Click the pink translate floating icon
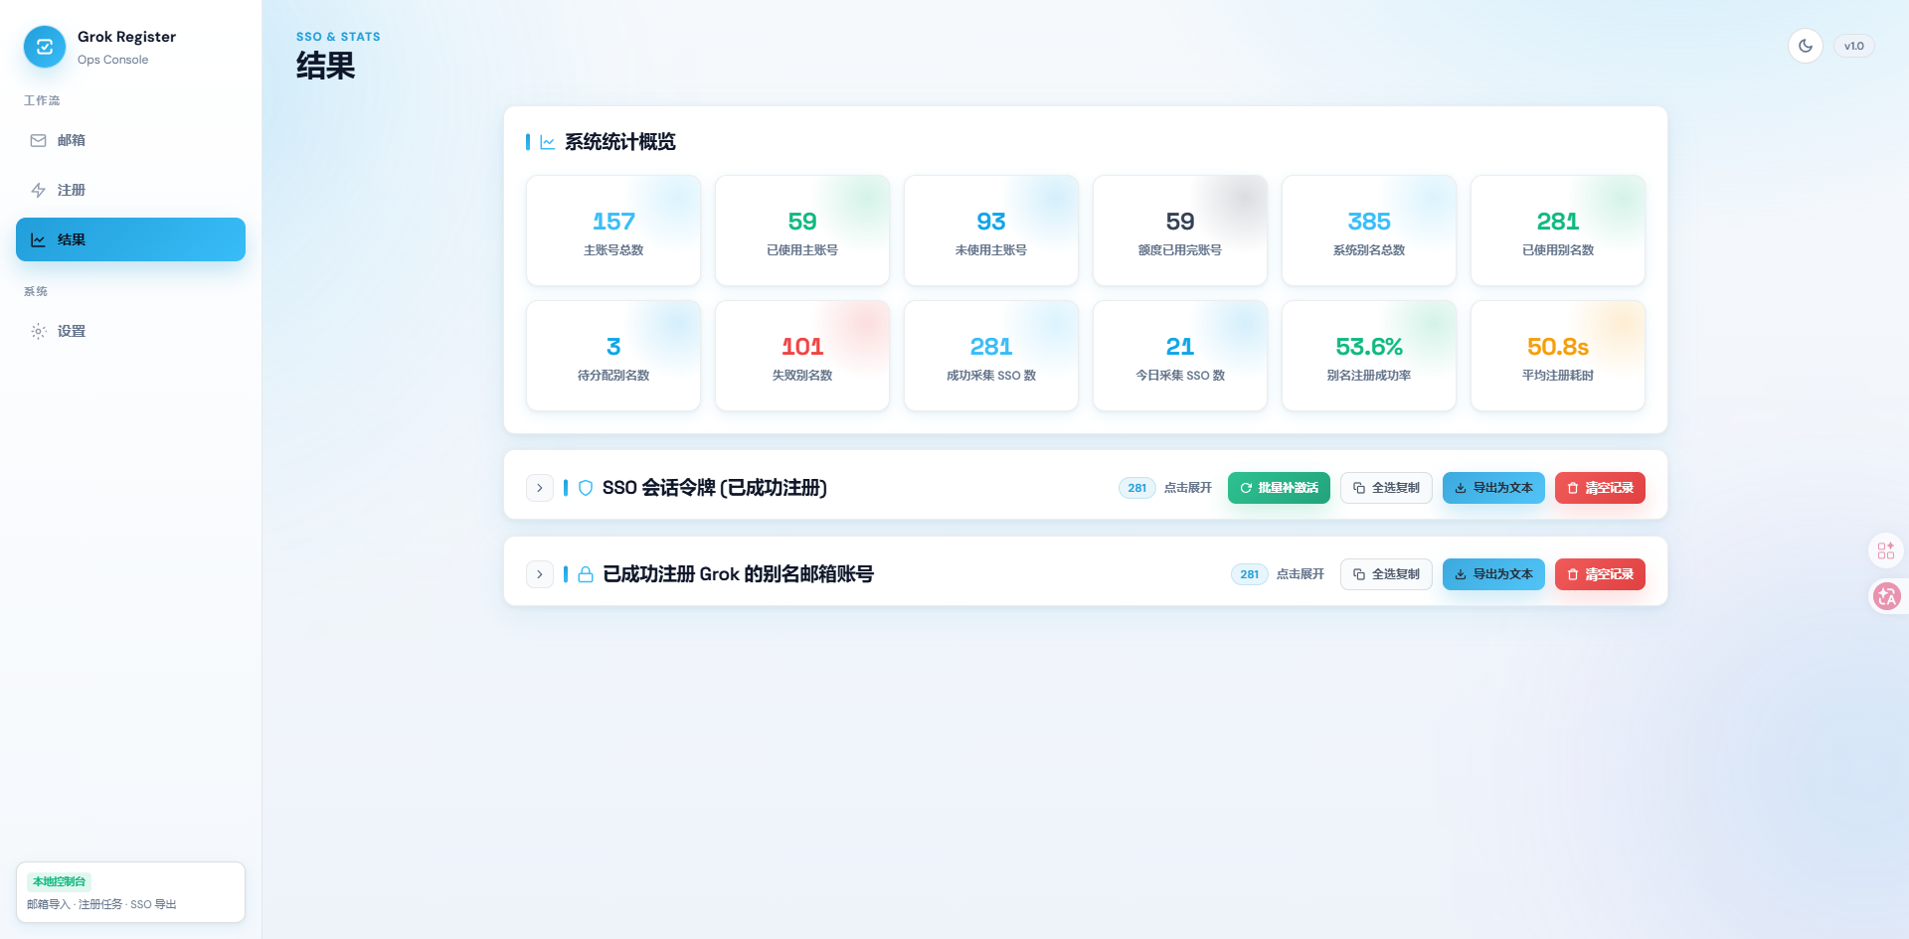Viewport: 1909px width, 939px height. point(1886,596)
